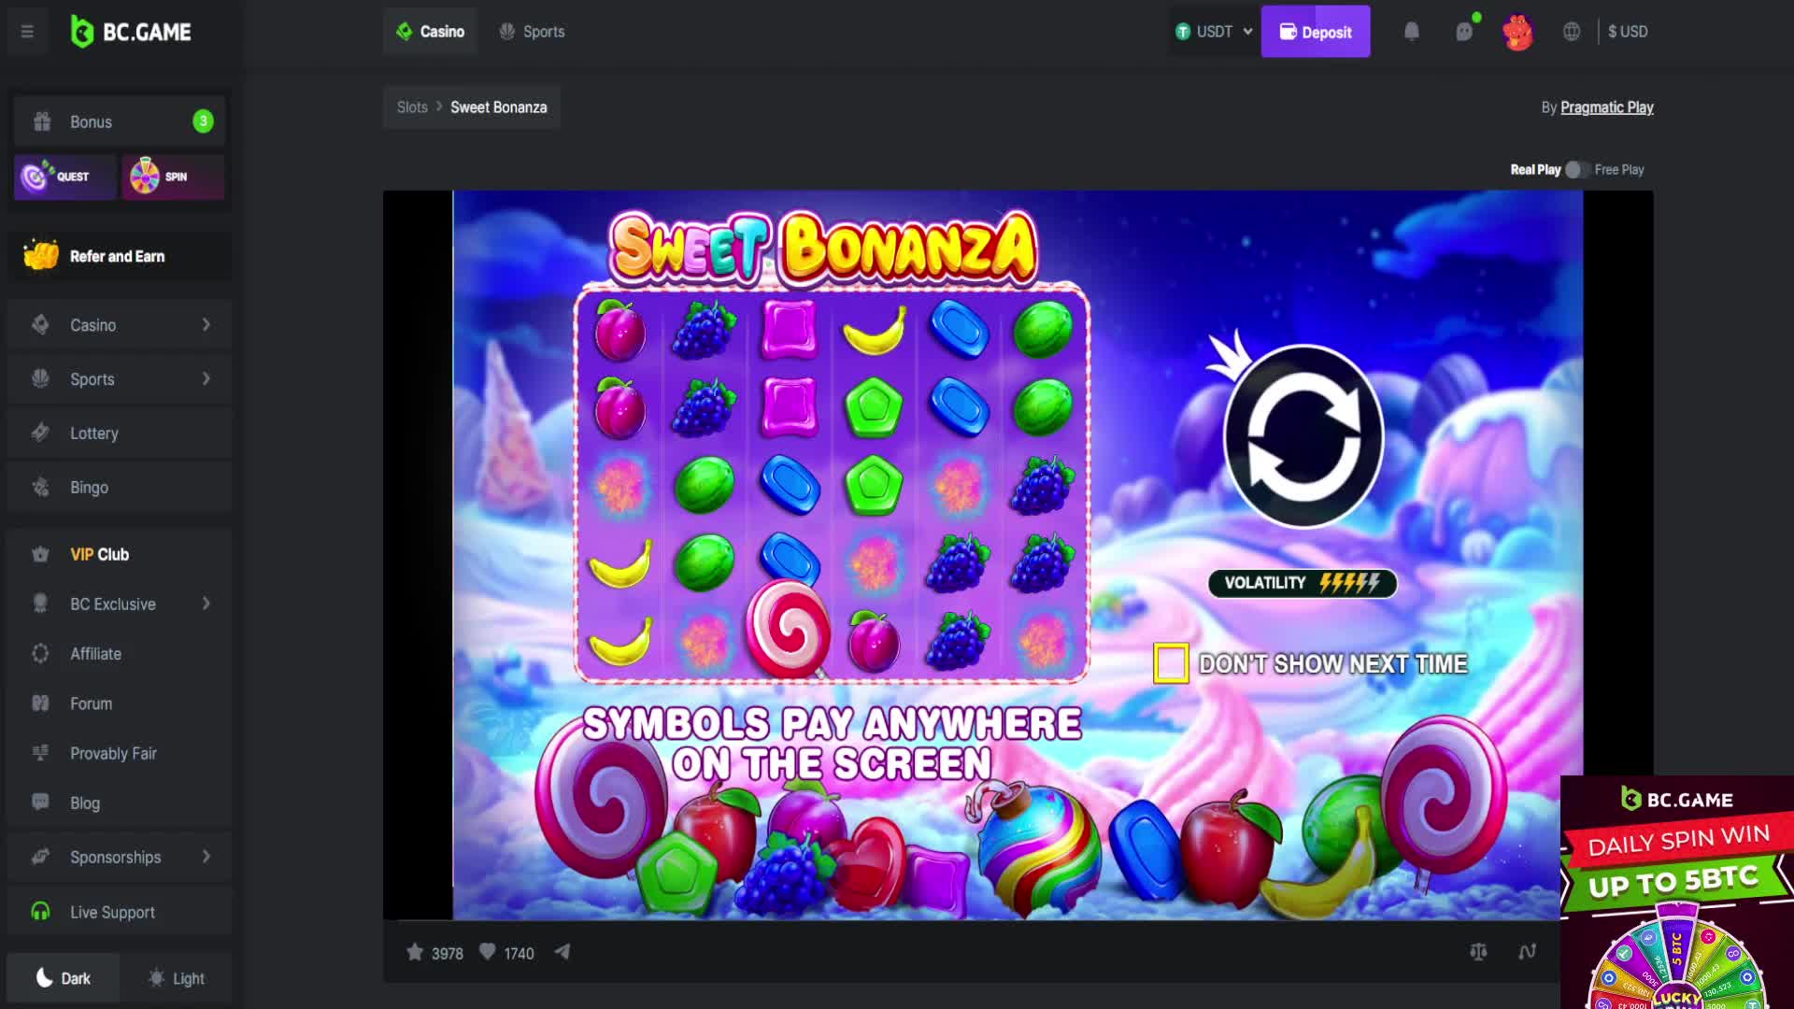Expand the Casino sidebar section
Image resolution: width=1794 pixels, height=1009 pixels.
(x=120, y=325)
